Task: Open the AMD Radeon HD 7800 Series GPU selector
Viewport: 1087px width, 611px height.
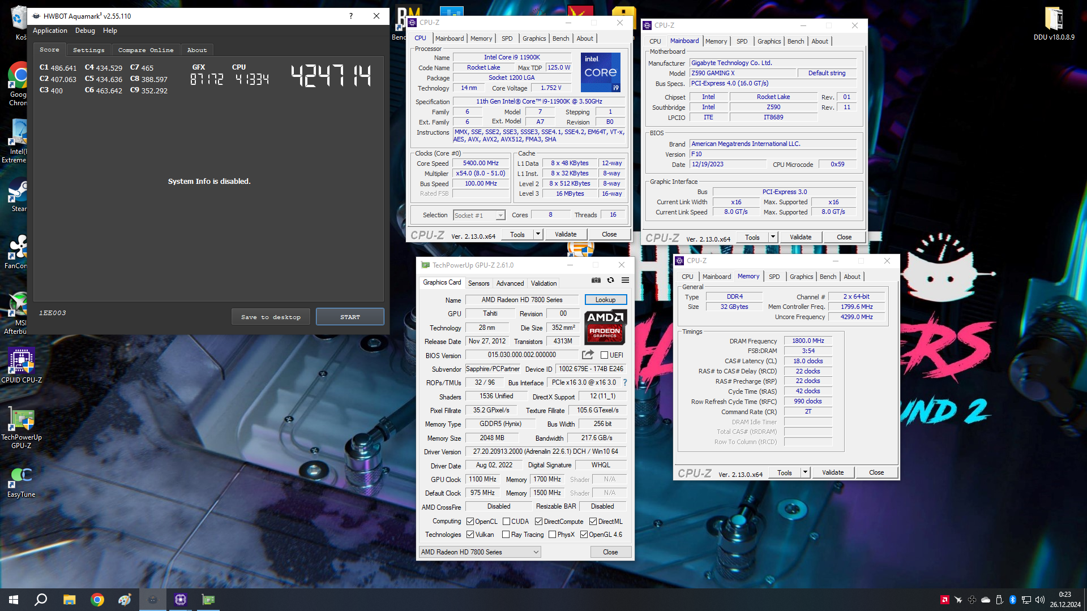Action: (480, 552)
